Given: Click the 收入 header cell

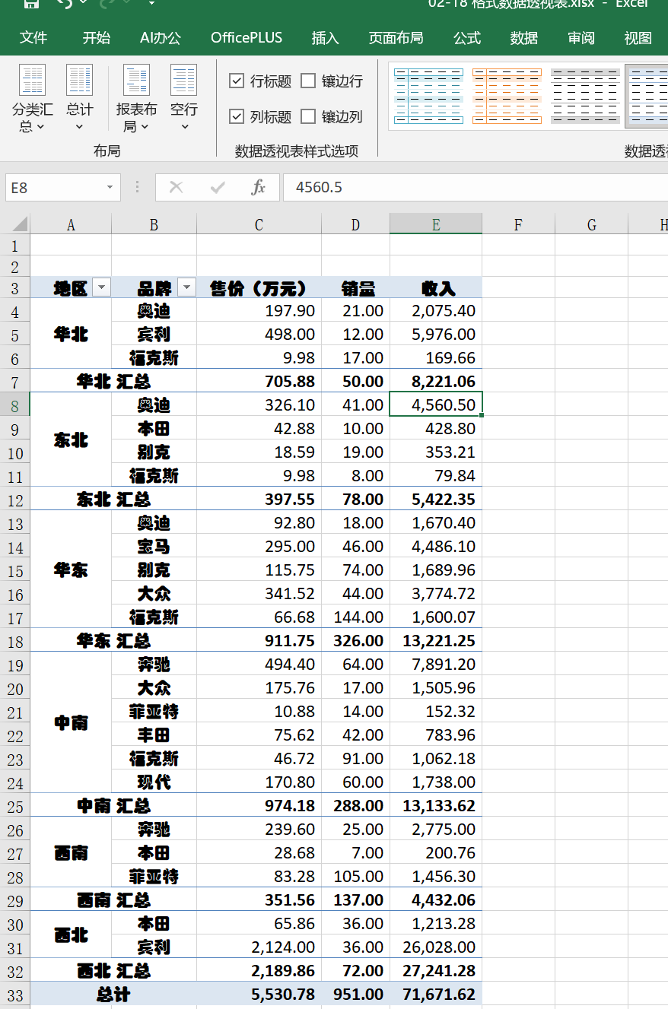Looking at the screenshot, I should pos(436,287).
